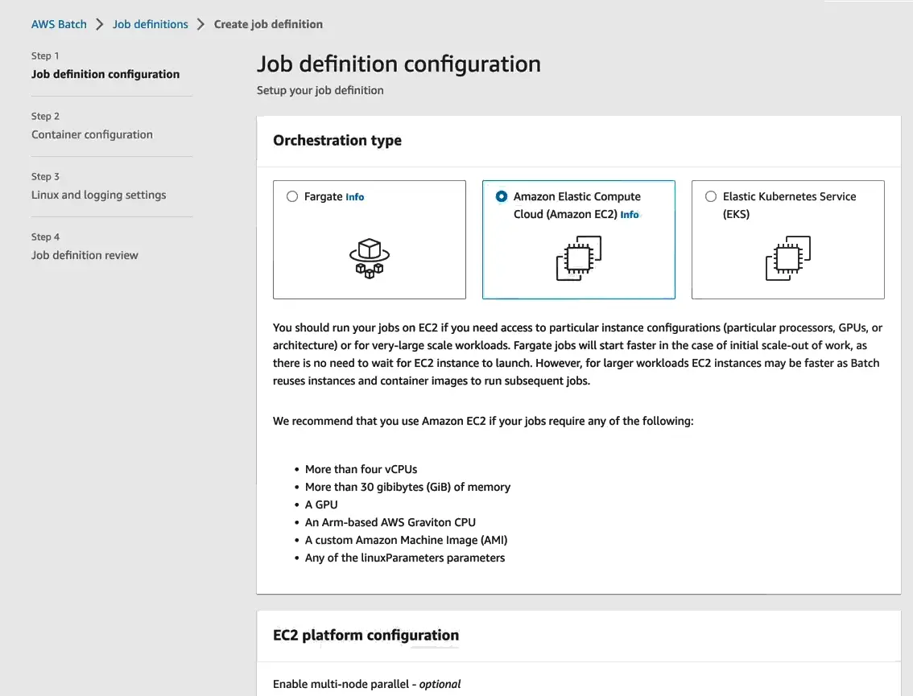Select the Fargate radio button
This screenshot has height=696, width=913.
click(x=292, y=196)
